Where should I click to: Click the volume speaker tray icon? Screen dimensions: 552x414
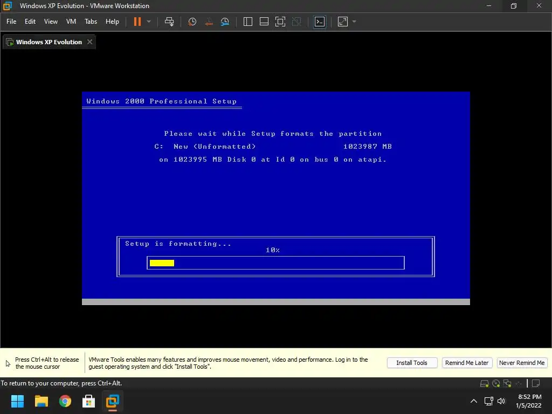(501, 401)
